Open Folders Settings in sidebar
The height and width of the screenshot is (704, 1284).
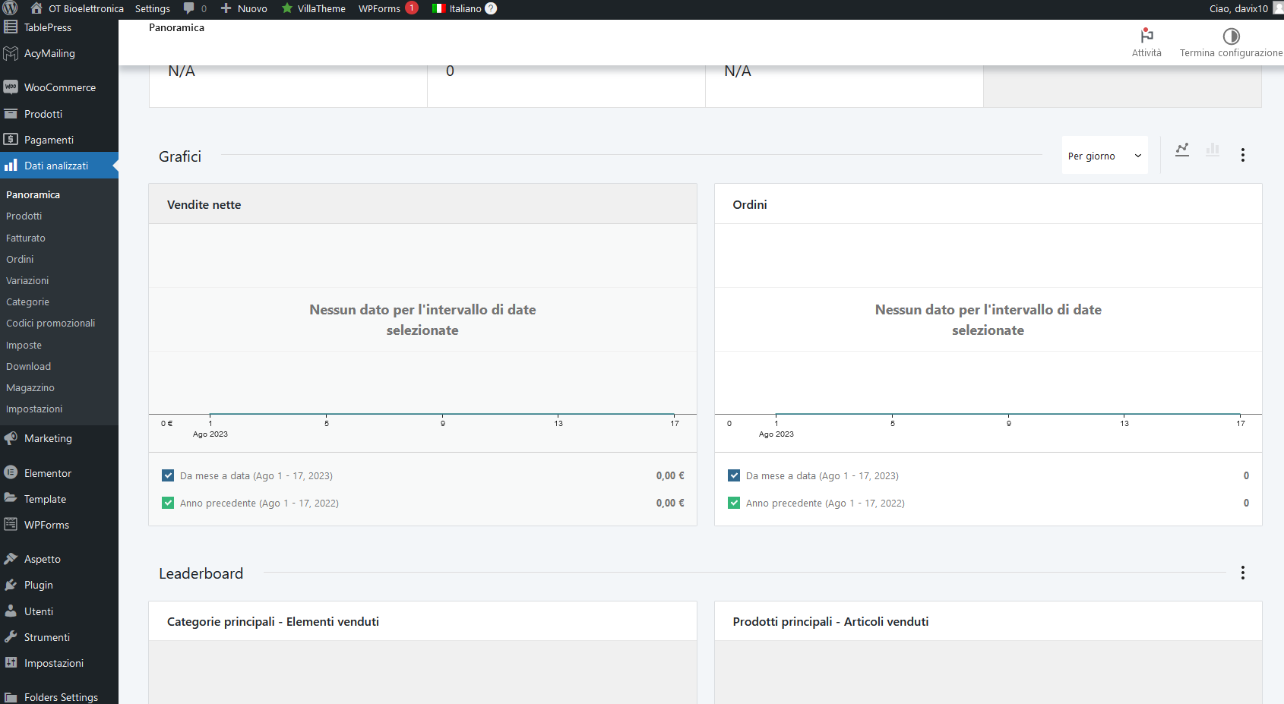[x=59, y=696]
